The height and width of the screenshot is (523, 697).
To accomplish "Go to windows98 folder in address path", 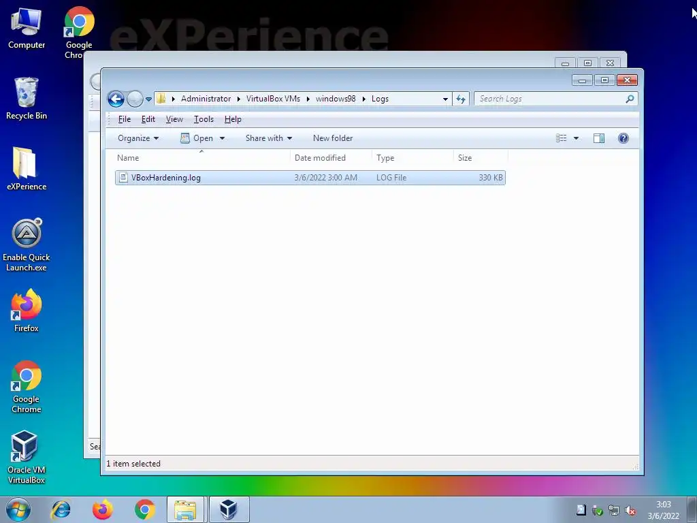I will 336,99.
